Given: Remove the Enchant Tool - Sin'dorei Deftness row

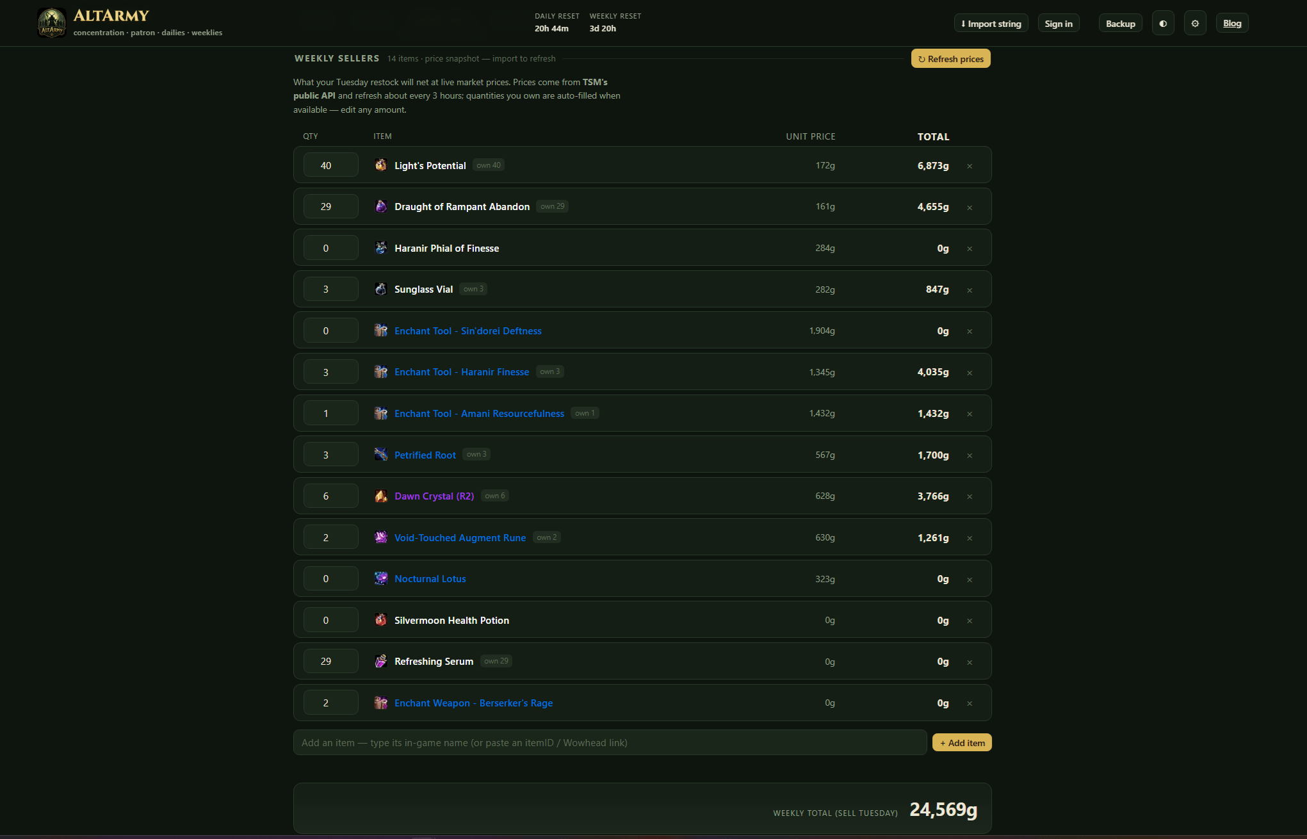Looking at the screenshot, I should point(970,331).
